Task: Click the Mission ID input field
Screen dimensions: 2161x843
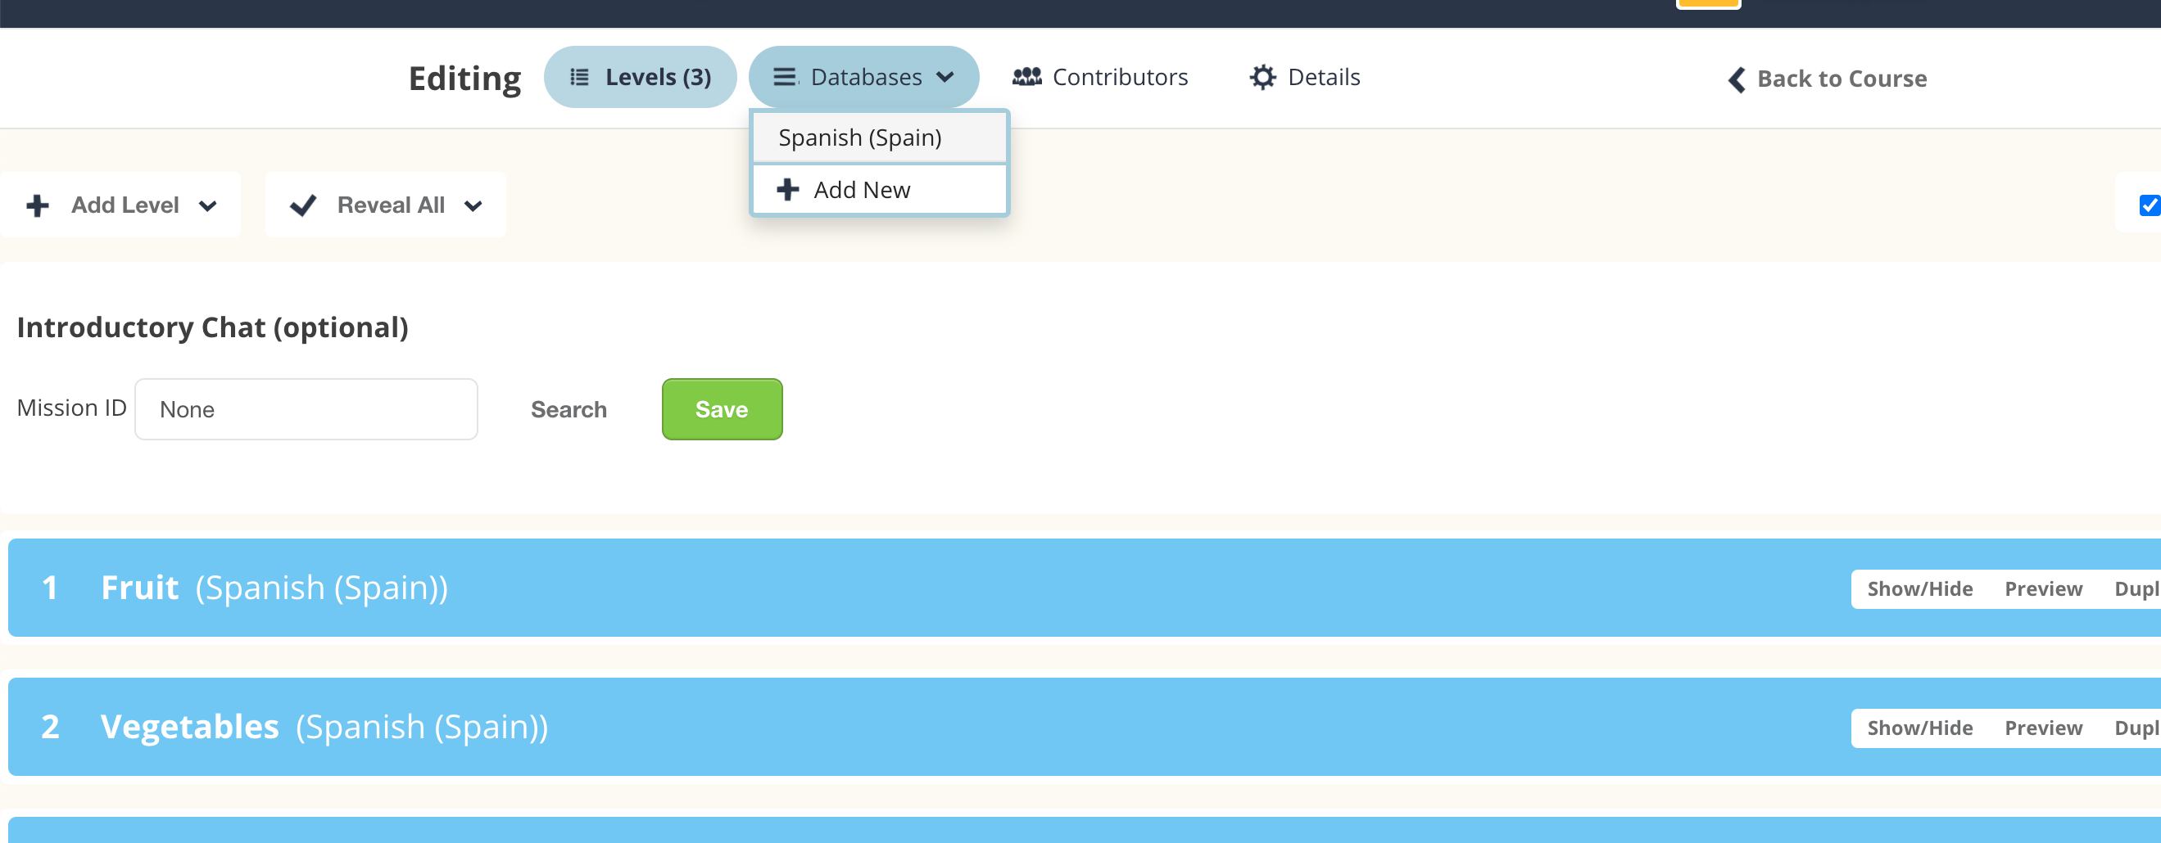Action: 306,410
